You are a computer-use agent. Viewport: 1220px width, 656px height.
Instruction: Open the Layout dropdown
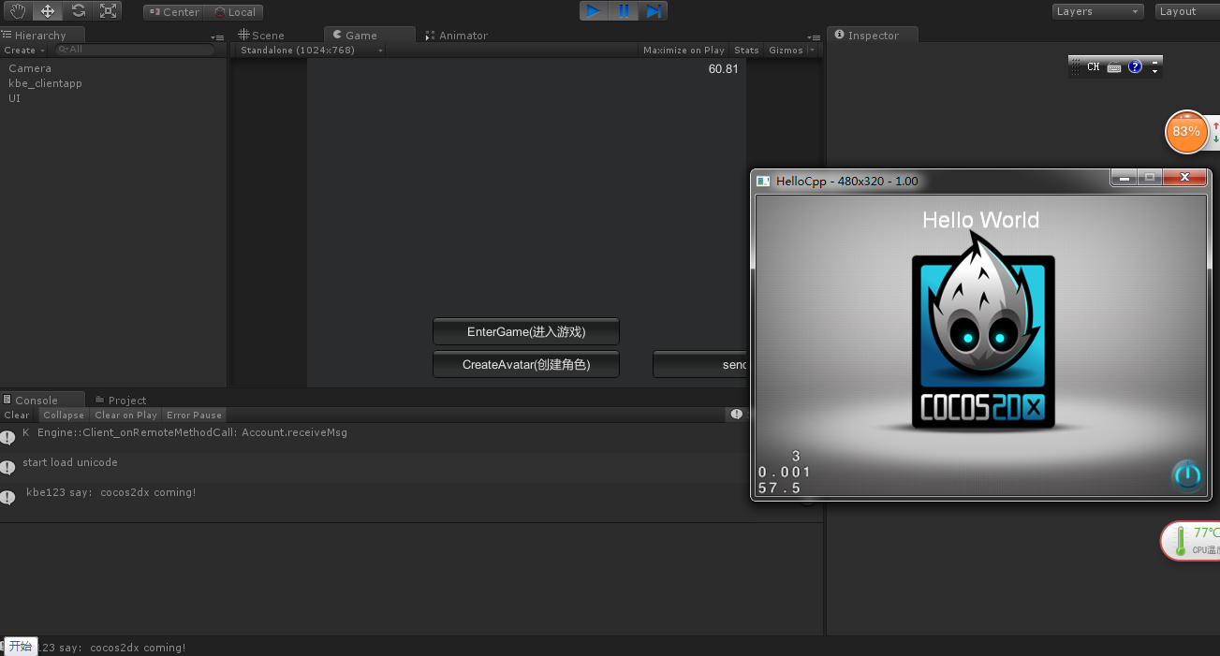point(1186,11)
